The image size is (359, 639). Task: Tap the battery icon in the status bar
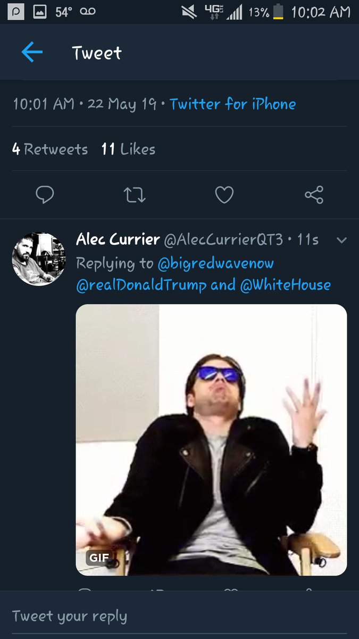(279, 12)
